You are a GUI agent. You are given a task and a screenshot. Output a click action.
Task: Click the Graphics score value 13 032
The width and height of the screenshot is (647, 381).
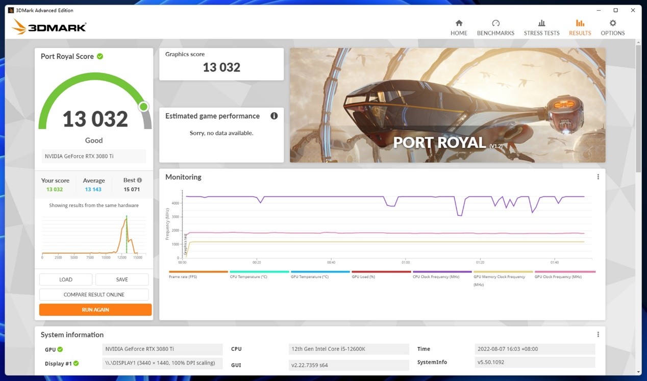point(221,67)
